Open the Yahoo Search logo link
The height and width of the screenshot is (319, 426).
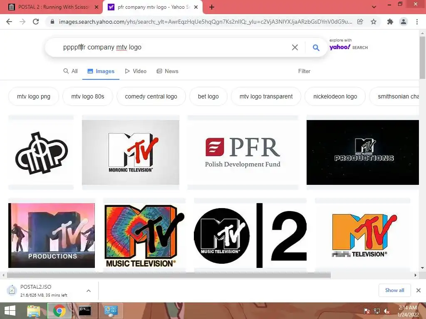[x=349, y=47]
